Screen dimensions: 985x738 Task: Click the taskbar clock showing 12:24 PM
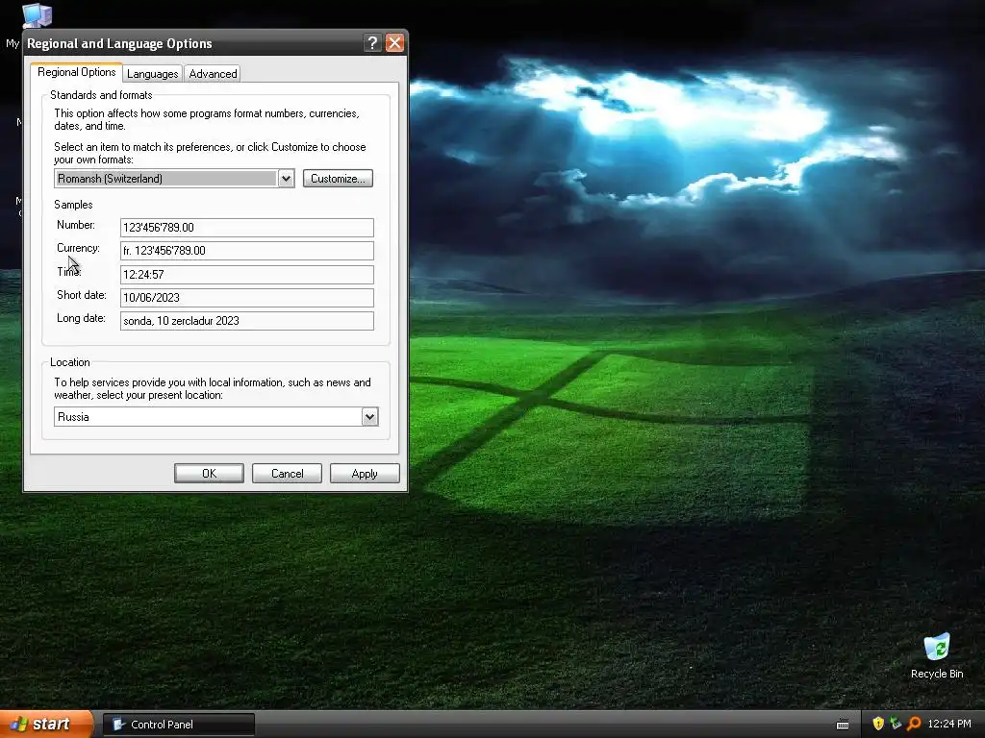[949, 725]
